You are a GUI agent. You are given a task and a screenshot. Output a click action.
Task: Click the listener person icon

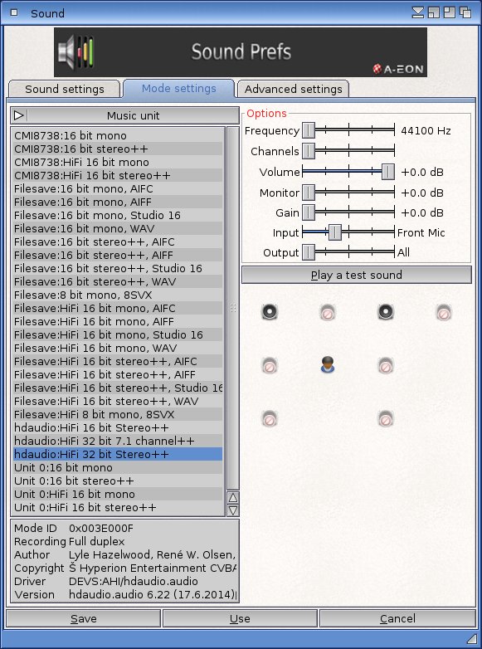click(327, 364)
